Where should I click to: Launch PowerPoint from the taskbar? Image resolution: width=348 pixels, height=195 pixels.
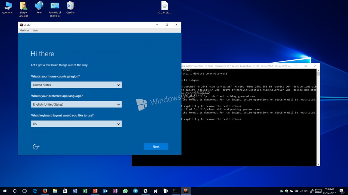pyautogui.click(x=95, y=191)
